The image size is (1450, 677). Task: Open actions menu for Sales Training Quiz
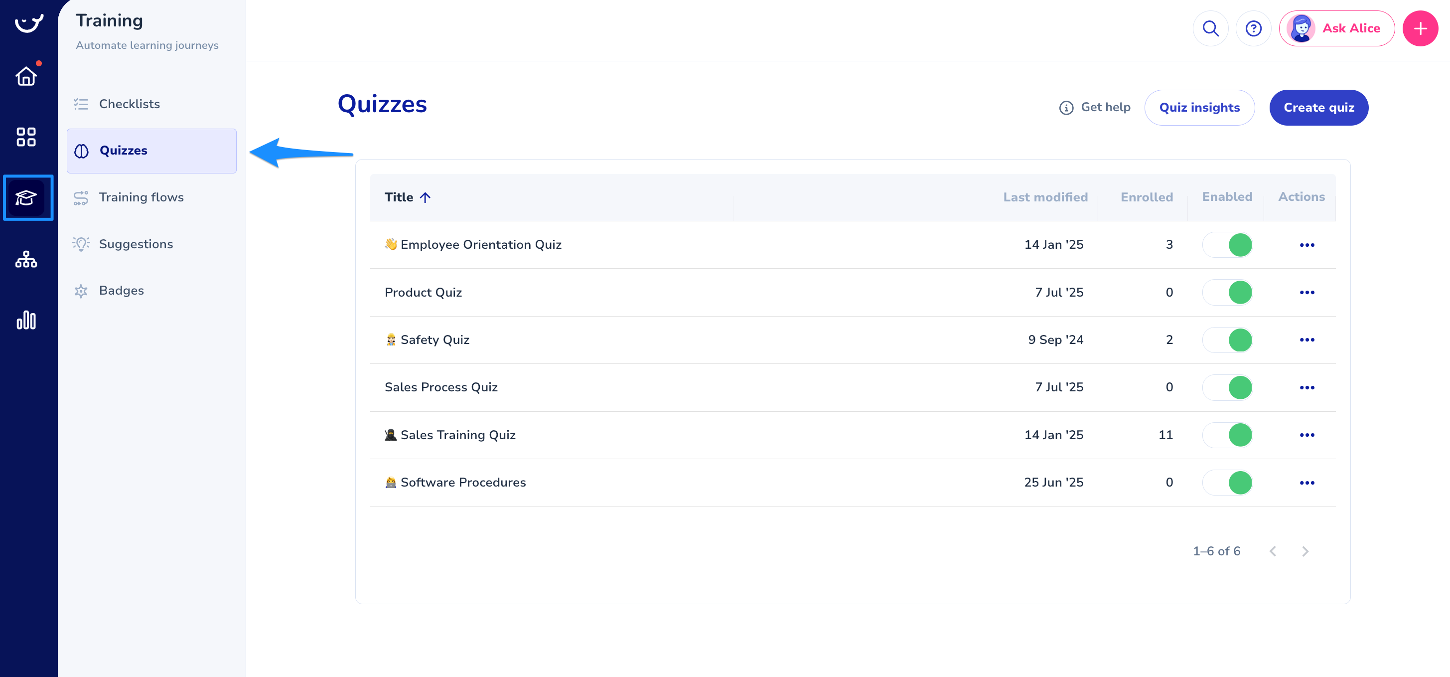[1306, 435]
